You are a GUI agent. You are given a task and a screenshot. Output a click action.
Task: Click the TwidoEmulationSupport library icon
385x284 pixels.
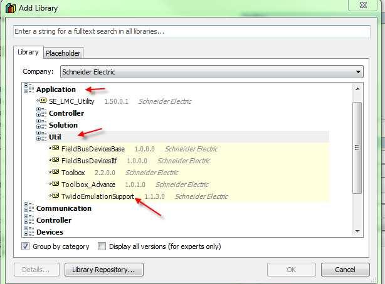click(x=55, y=196)
